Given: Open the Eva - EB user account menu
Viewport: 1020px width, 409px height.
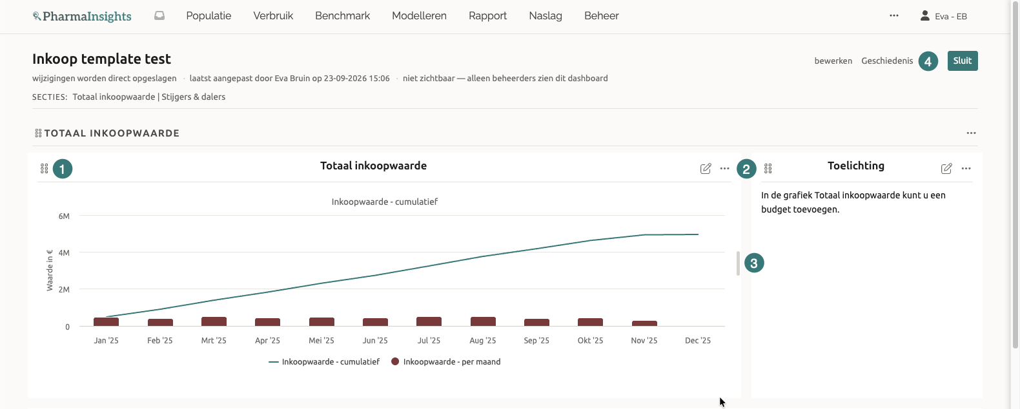Looking at the screenshot, I should [944, 16].
